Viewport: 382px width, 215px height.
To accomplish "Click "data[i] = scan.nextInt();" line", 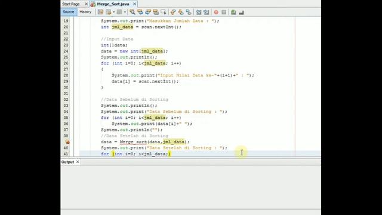I will tap(145, 81).
